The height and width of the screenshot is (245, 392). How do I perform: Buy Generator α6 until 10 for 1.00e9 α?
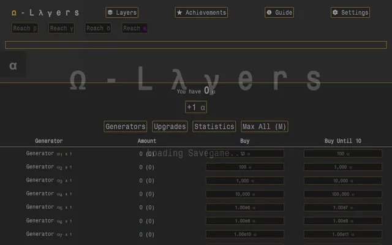(x=343, y=221)
